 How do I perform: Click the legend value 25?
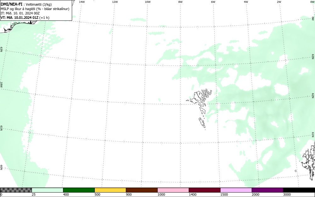click(34, 194)
